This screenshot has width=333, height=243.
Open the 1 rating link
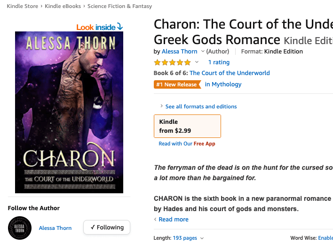[219, 62]
